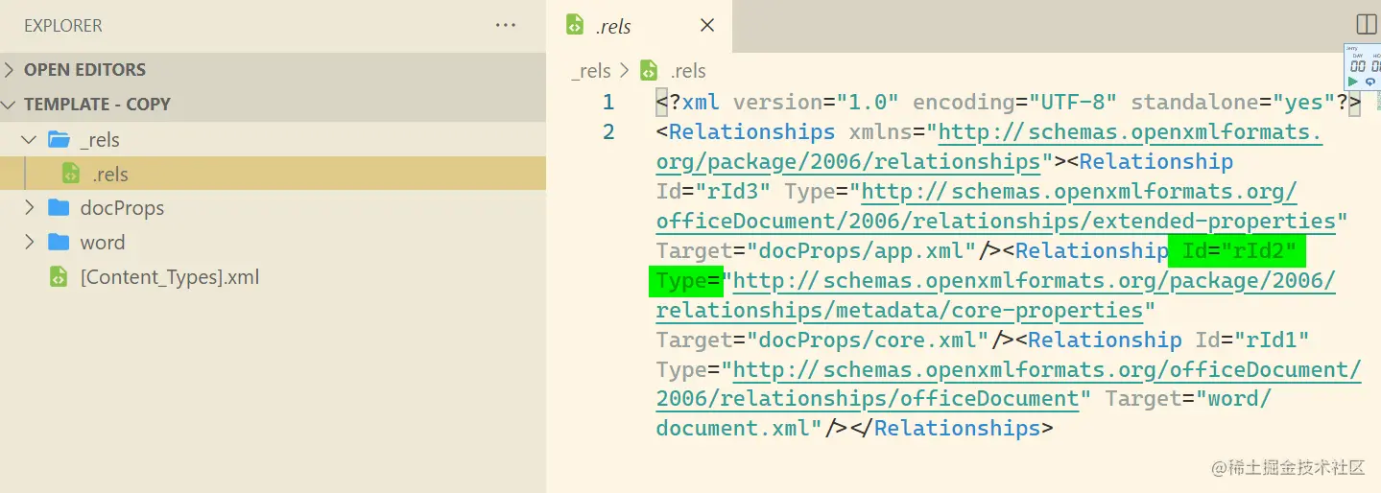Image resolution: width=1381 pixels, height=493 pixels.
Task: Expand the docProps folder chevron
Action: pyautogui.click(x=29, y=208)
